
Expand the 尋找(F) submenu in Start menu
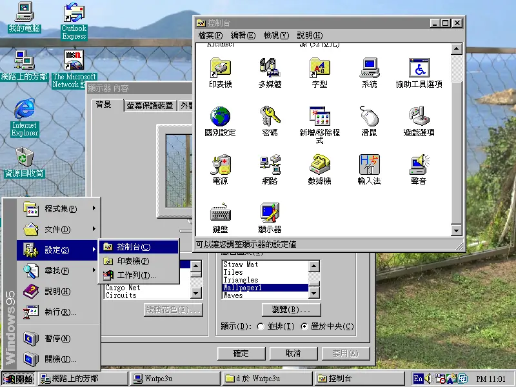(x=58, y=271)
